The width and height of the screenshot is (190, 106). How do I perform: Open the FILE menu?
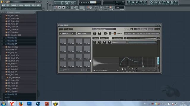point(3,5)
